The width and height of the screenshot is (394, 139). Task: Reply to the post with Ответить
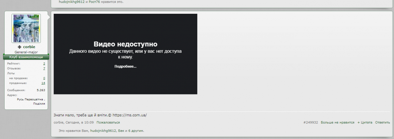(383, 122)
